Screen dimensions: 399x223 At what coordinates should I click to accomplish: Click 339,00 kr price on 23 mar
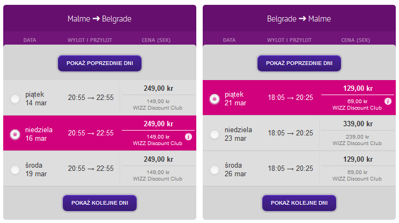point(358,124)
